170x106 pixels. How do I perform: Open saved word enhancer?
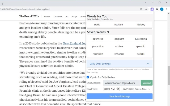pos(119,54)
